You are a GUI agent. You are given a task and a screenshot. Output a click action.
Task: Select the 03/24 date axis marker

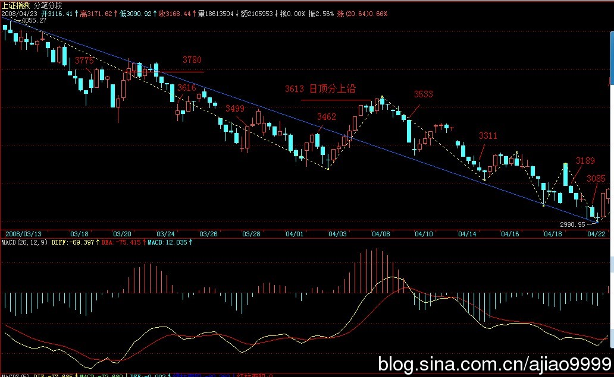pos(165,234)
